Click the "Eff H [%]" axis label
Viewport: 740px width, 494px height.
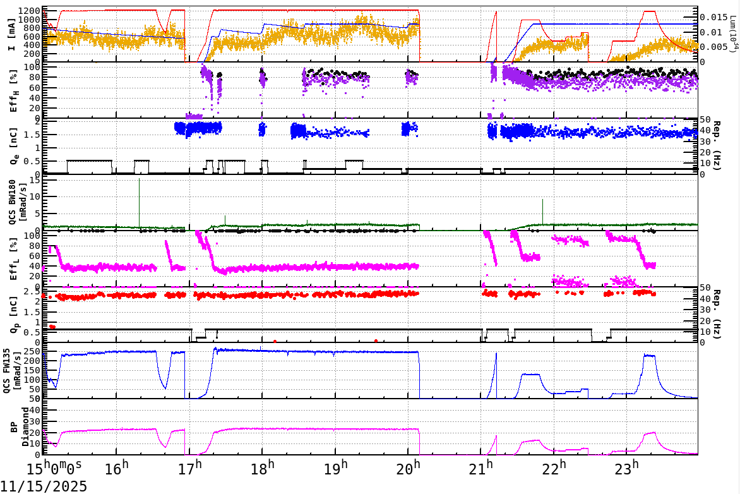pos(14,91)
